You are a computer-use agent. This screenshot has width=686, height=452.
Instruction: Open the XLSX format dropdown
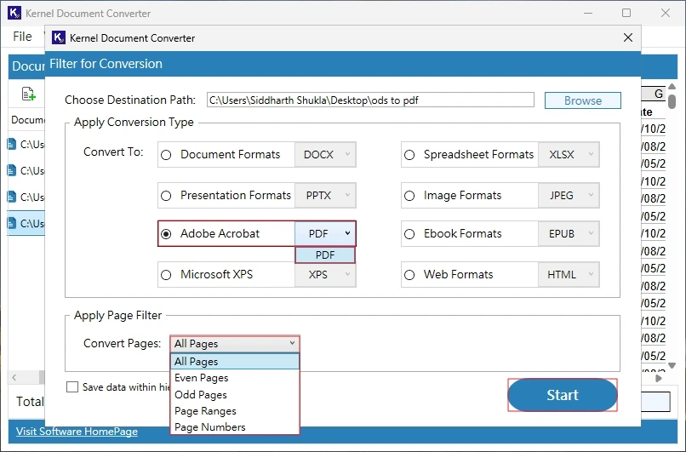pos(569,154)
